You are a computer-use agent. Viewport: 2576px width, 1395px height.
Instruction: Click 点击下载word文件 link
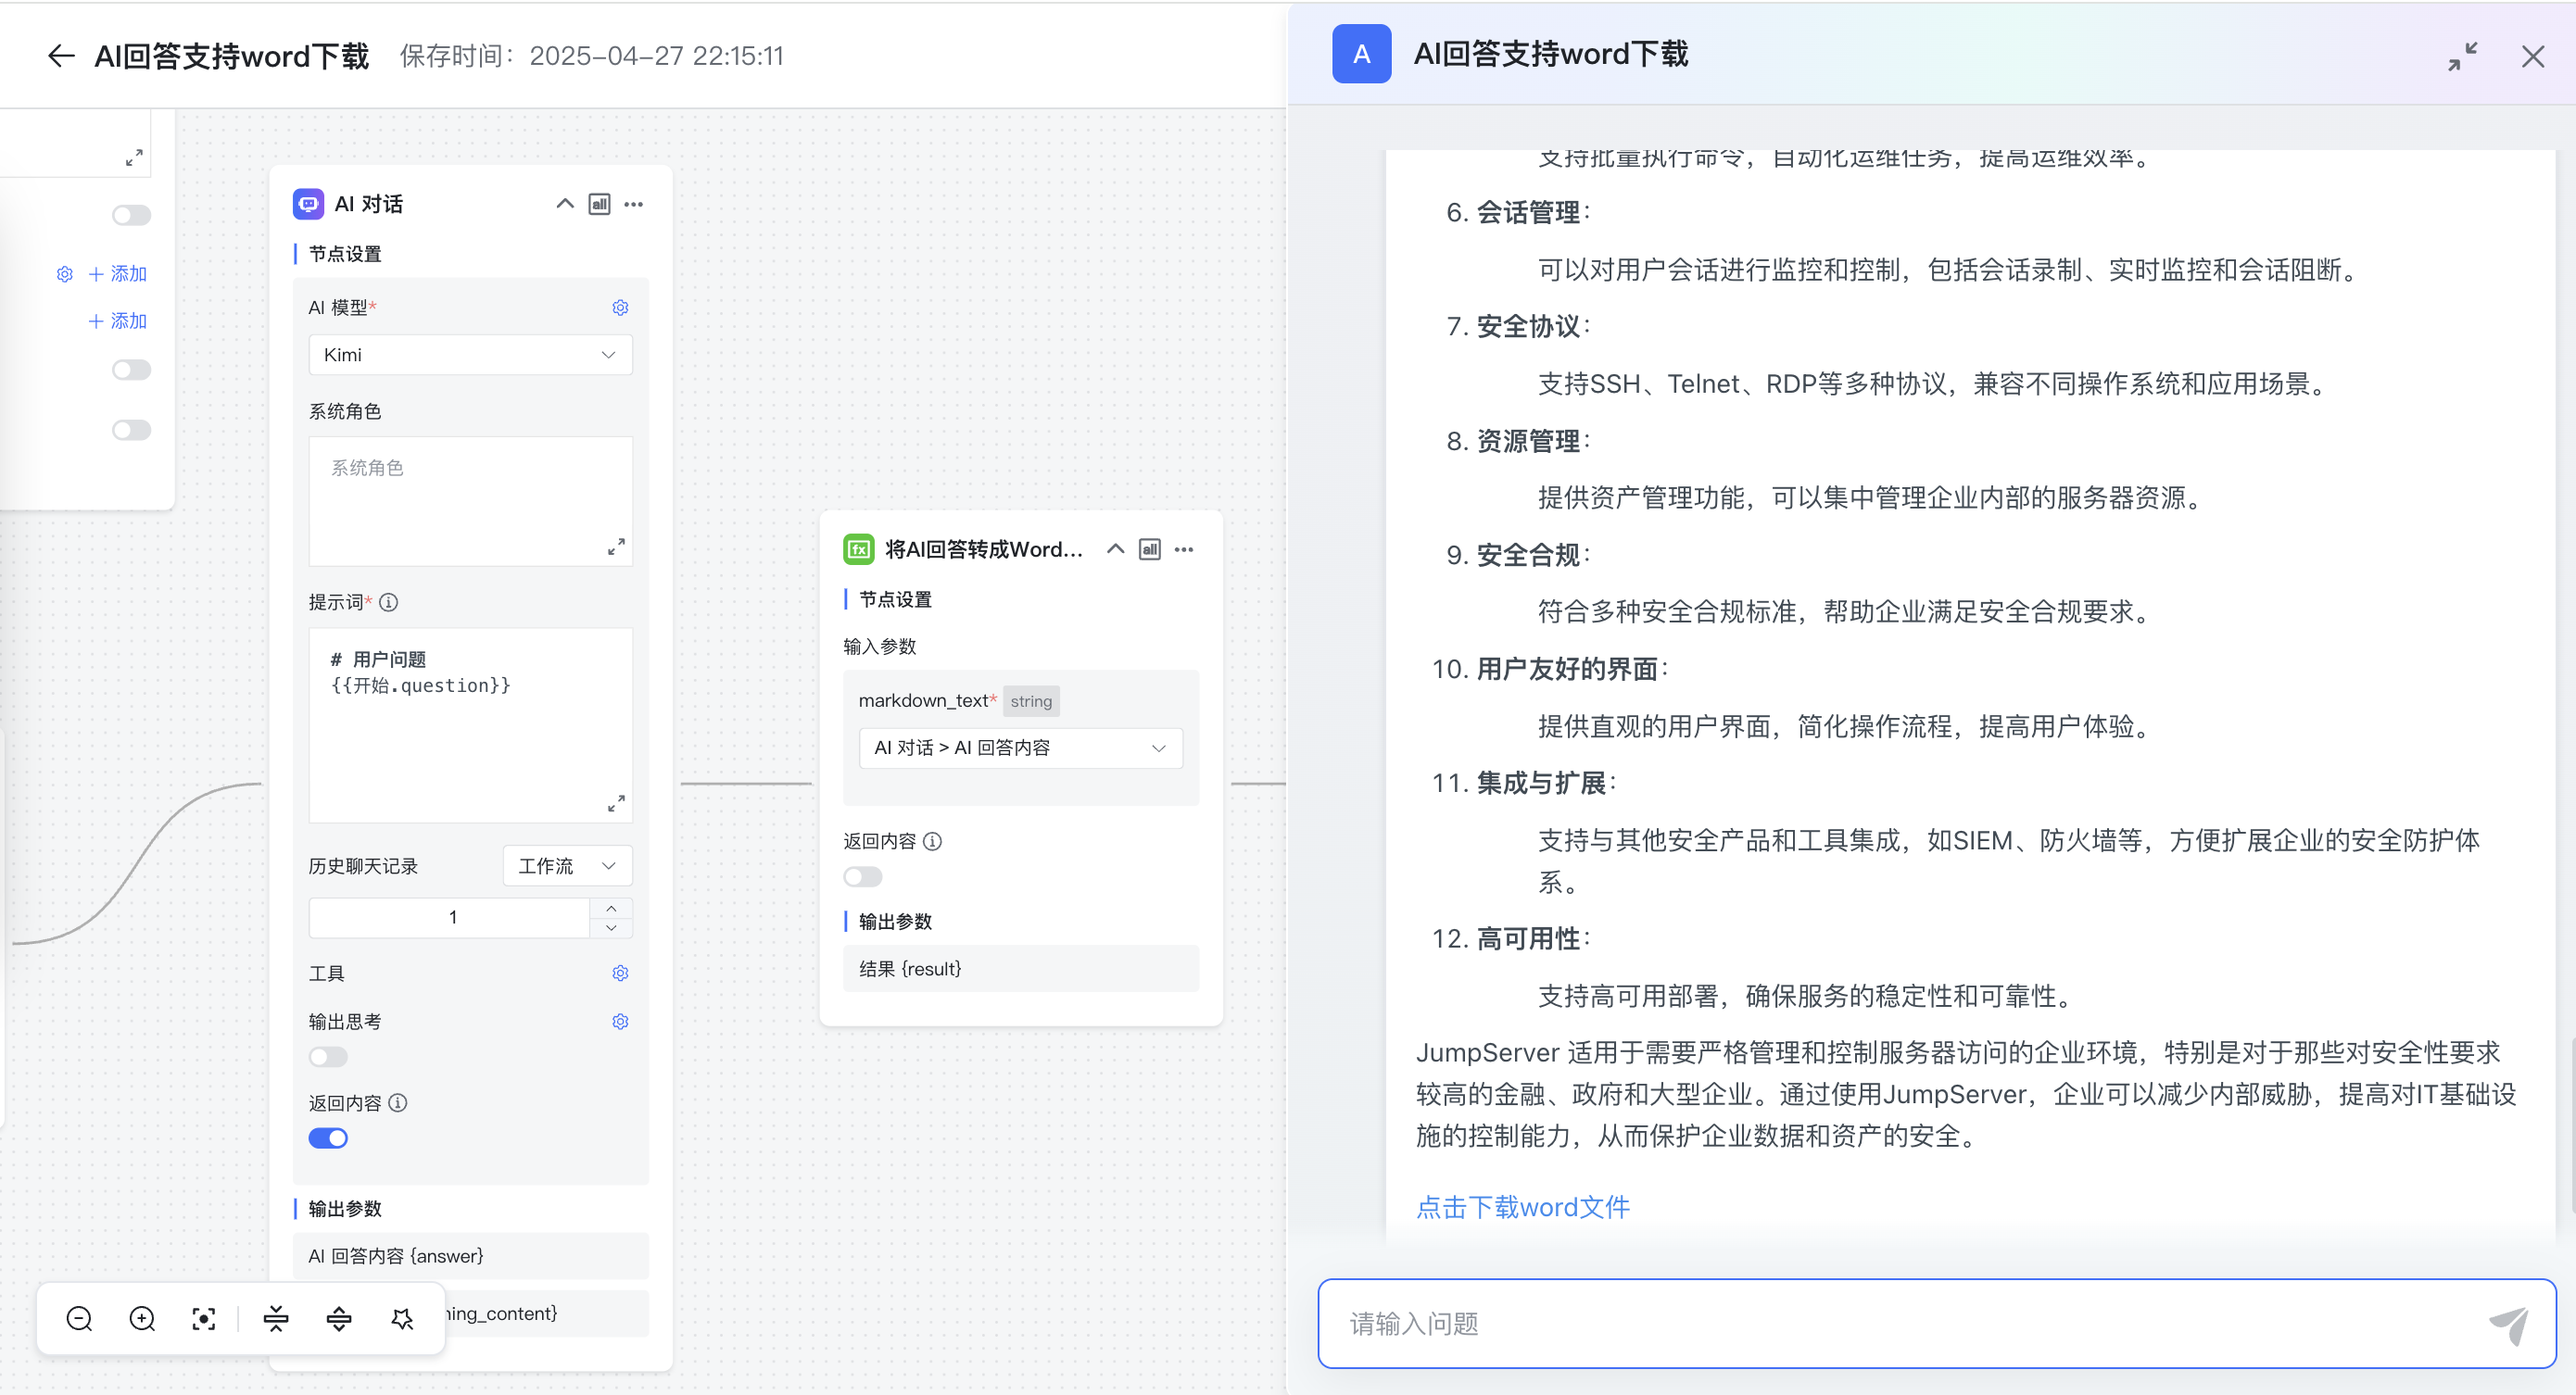(x=1522, y=1207)
